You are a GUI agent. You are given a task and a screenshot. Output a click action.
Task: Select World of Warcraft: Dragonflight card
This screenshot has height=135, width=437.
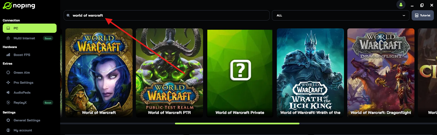click(381, 73)
